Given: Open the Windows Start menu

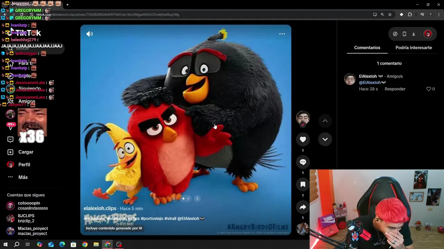Looking at the screenshot, I should click(6, 245).
